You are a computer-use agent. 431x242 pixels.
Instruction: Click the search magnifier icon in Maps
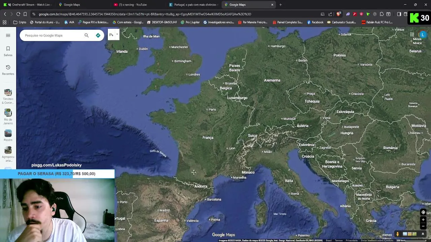point(87,35)
